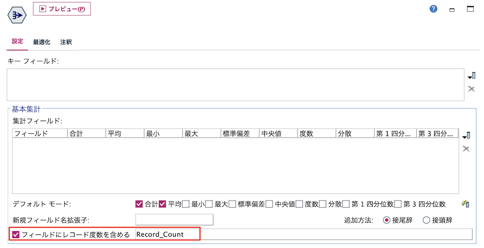Uncheck the 合計 default mode checkbox
This screenshot has width=484, height=248.
point(139,204)
